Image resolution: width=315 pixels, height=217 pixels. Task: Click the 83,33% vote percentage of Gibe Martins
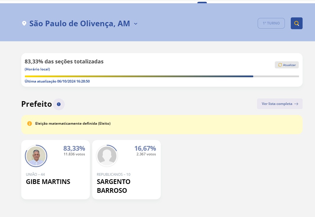tap(74, 148)
